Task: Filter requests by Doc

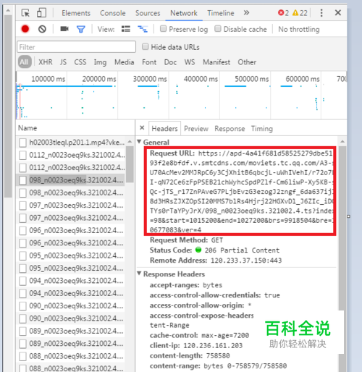Action: point(170,62)
